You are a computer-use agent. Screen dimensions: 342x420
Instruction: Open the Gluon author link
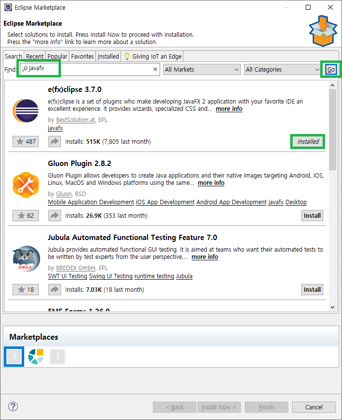pos(64,194)
